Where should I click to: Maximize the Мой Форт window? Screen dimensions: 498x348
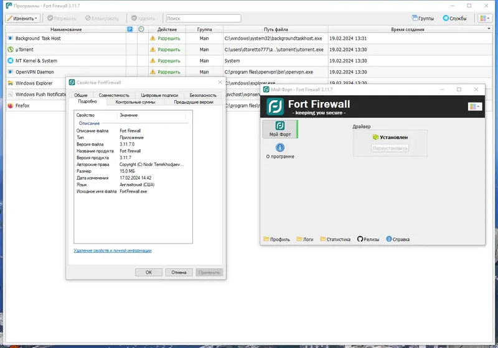(x=459, y=89)
